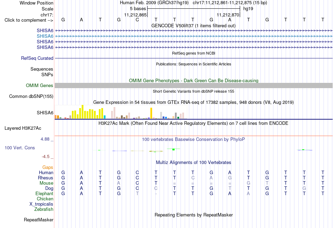Open Short Genetic Variants dbSNP 155 title
This screenshot has width=333, height=228.
[193, 91]
